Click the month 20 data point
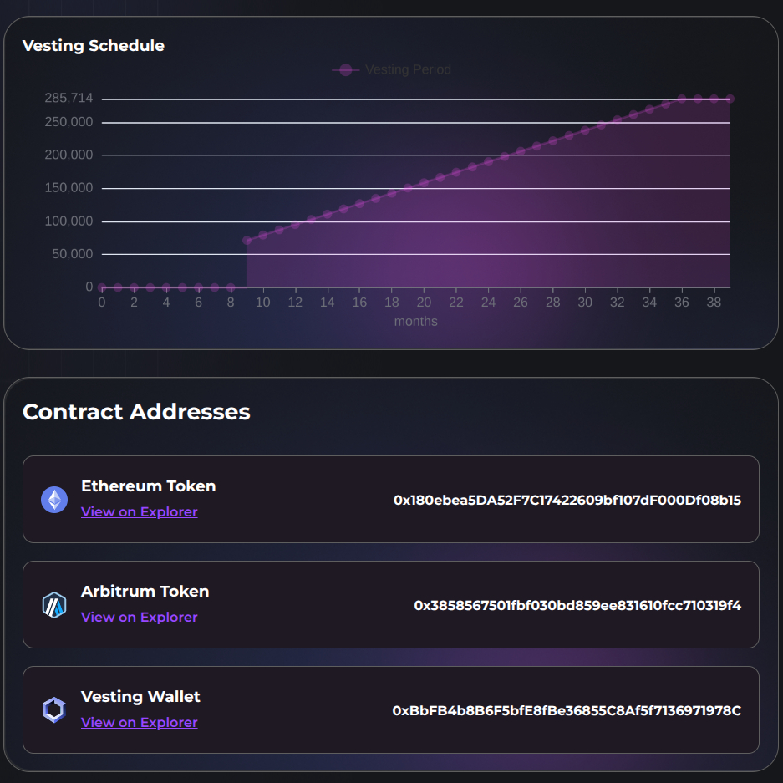This screenshot has height=783, width=783. (x=424, y=183)
